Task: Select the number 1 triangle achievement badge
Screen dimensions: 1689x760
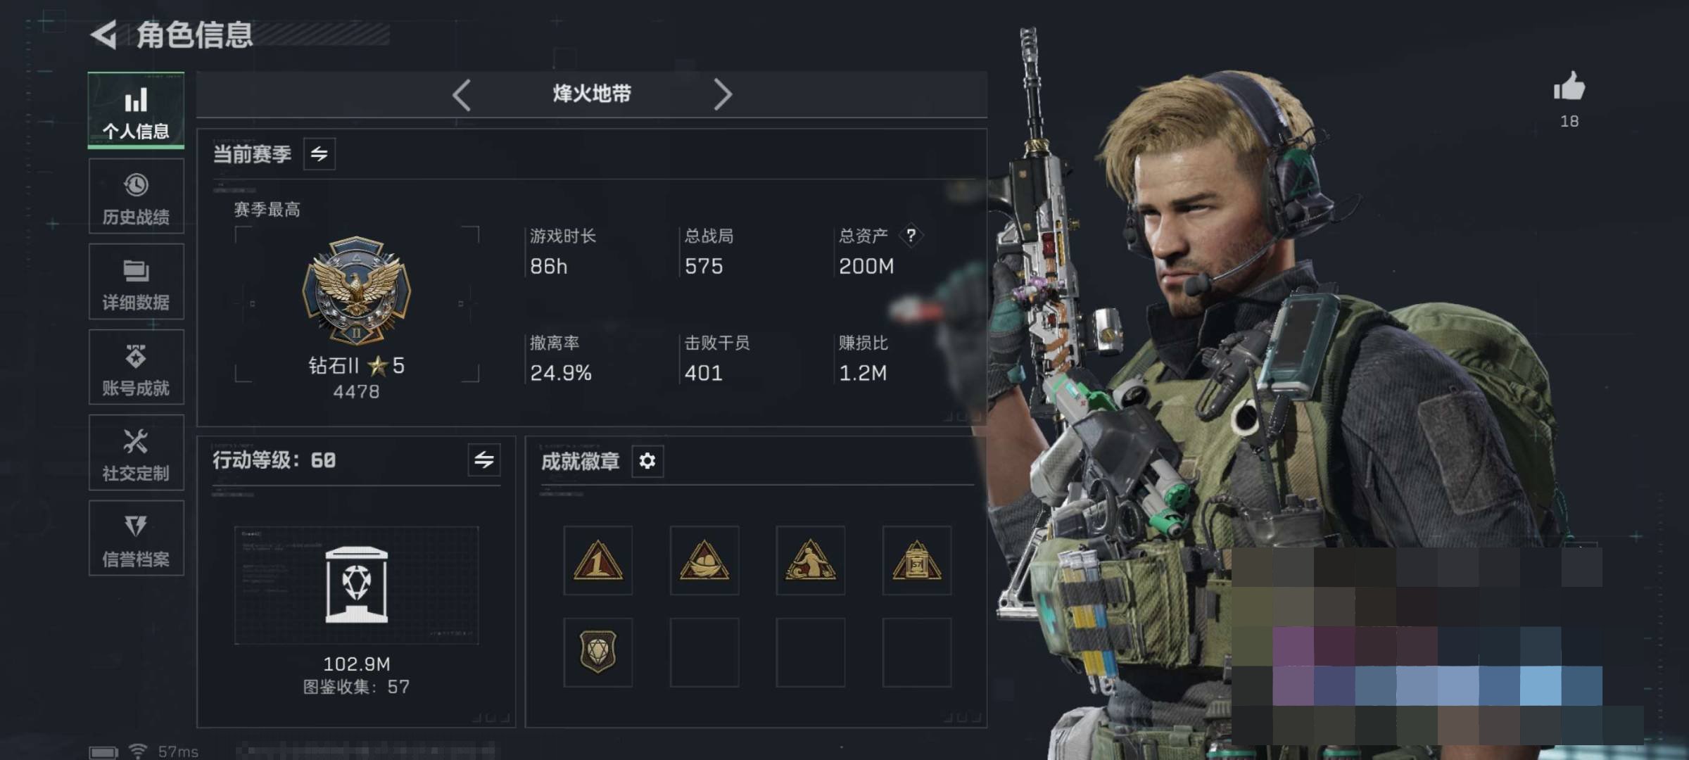Action: click(597, 560)
